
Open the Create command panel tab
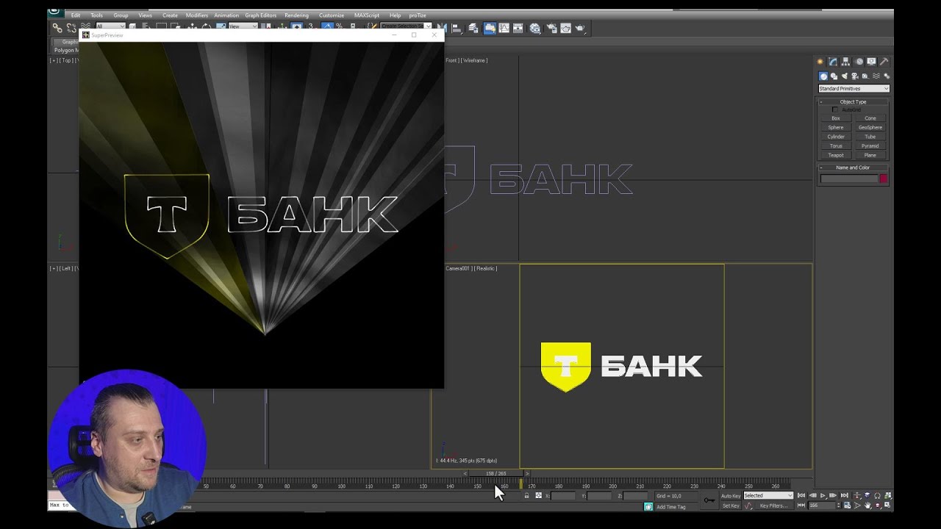820,62
